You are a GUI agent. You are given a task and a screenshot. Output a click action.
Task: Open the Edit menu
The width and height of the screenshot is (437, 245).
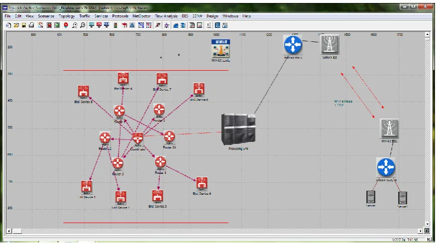[18, 16]
